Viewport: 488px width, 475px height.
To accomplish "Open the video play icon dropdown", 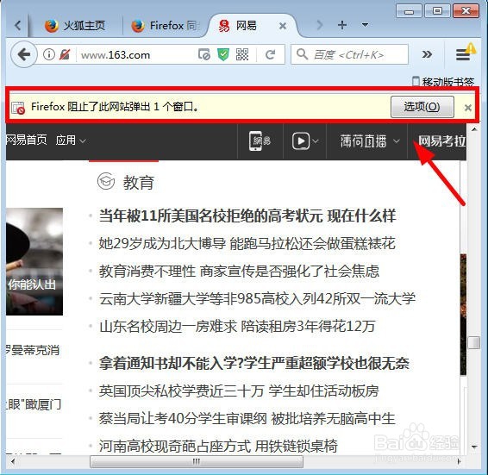I will click(x=305, y=141).
